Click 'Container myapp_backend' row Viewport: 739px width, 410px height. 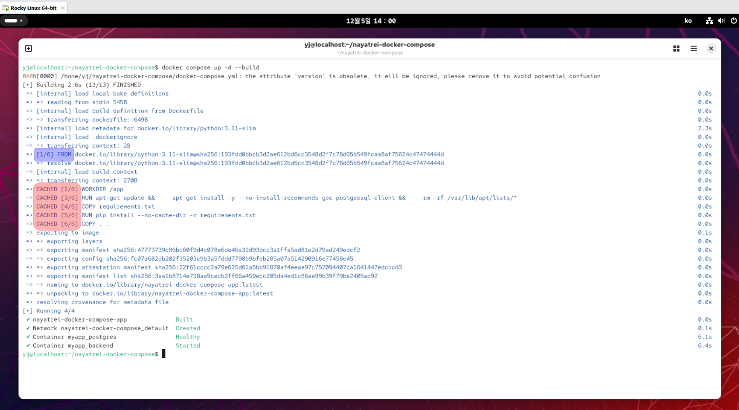click(x=73, y=346)
